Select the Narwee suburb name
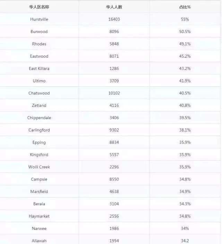 (39, 228)
